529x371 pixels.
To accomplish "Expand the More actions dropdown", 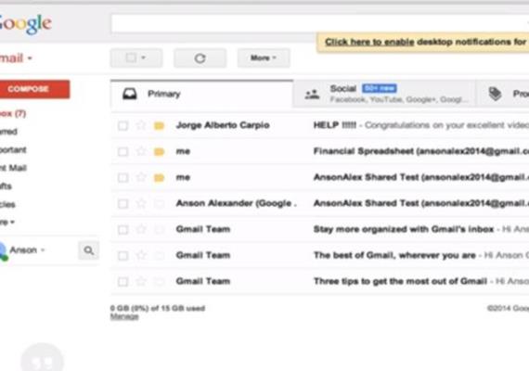I will (x=264, y=58).
